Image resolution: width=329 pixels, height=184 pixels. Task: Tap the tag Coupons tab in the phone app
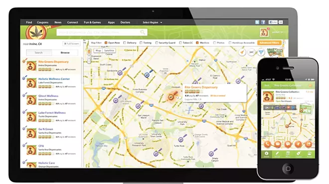coord(299,154)
